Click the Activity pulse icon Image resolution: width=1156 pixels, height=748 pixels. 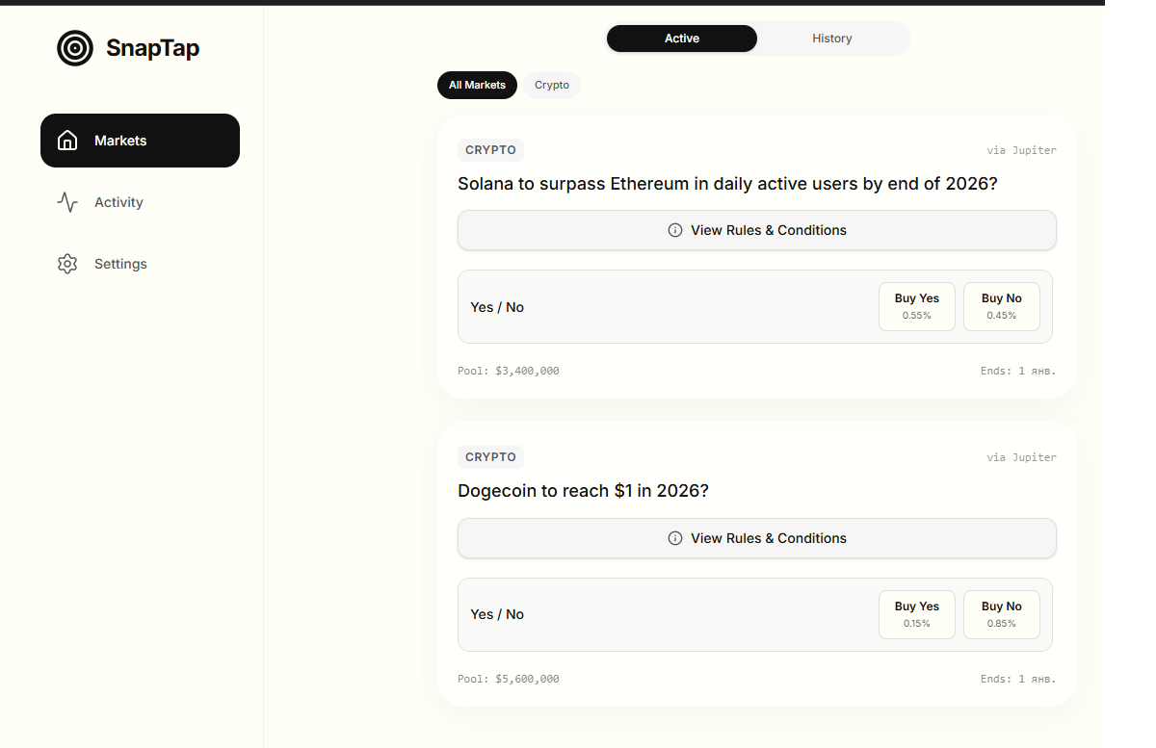pyautogui.click(x=67, y=202)
